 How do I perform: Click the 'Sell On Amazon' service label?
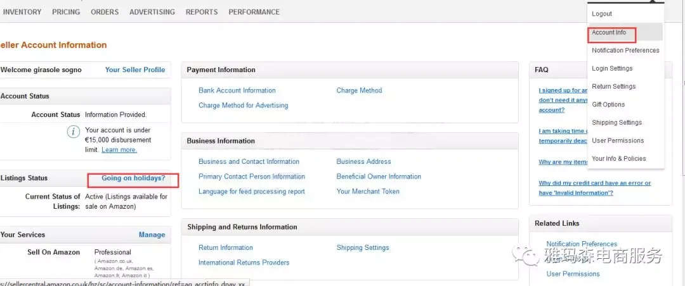(54, 252)
